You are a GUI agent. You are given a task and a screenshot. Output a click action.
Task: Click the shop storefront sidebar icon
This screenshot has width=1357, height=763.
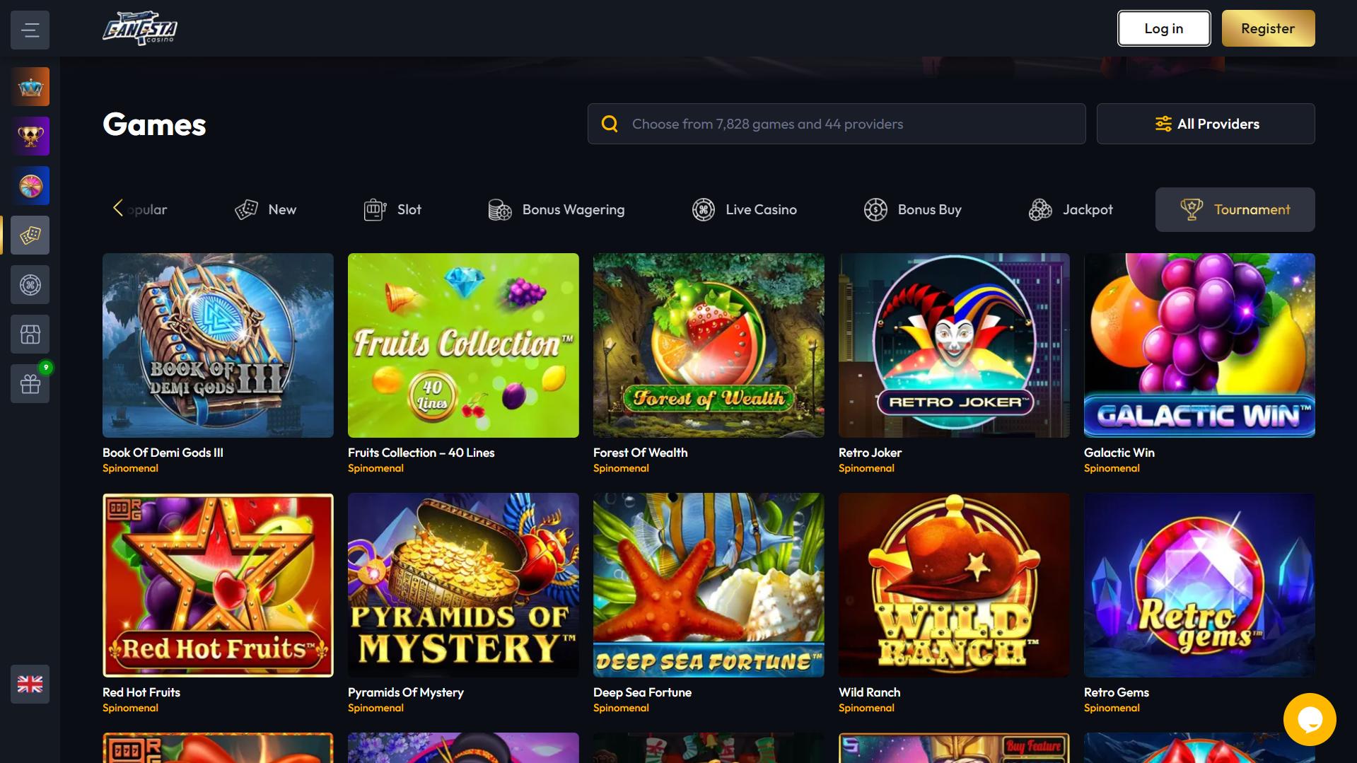(x=30, y=334)
